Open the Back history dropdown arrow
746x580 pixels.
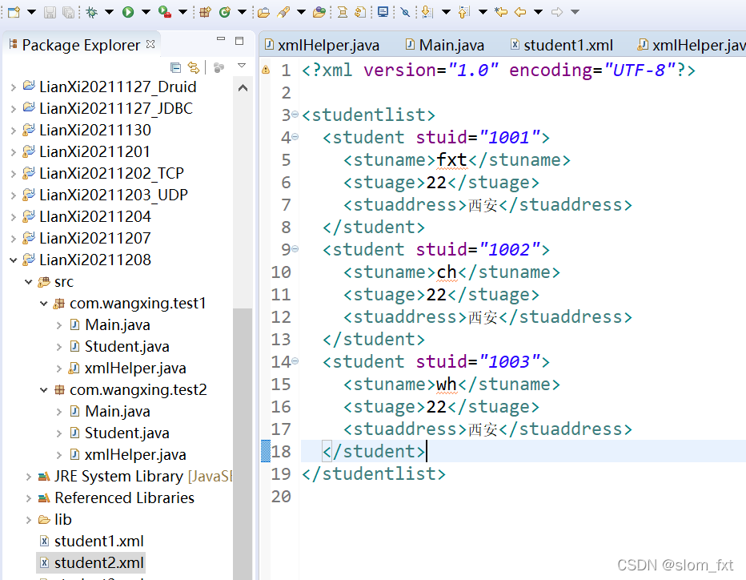click(538, 12)
